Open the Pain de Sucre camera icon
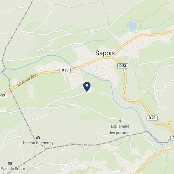 coord(10,163)
